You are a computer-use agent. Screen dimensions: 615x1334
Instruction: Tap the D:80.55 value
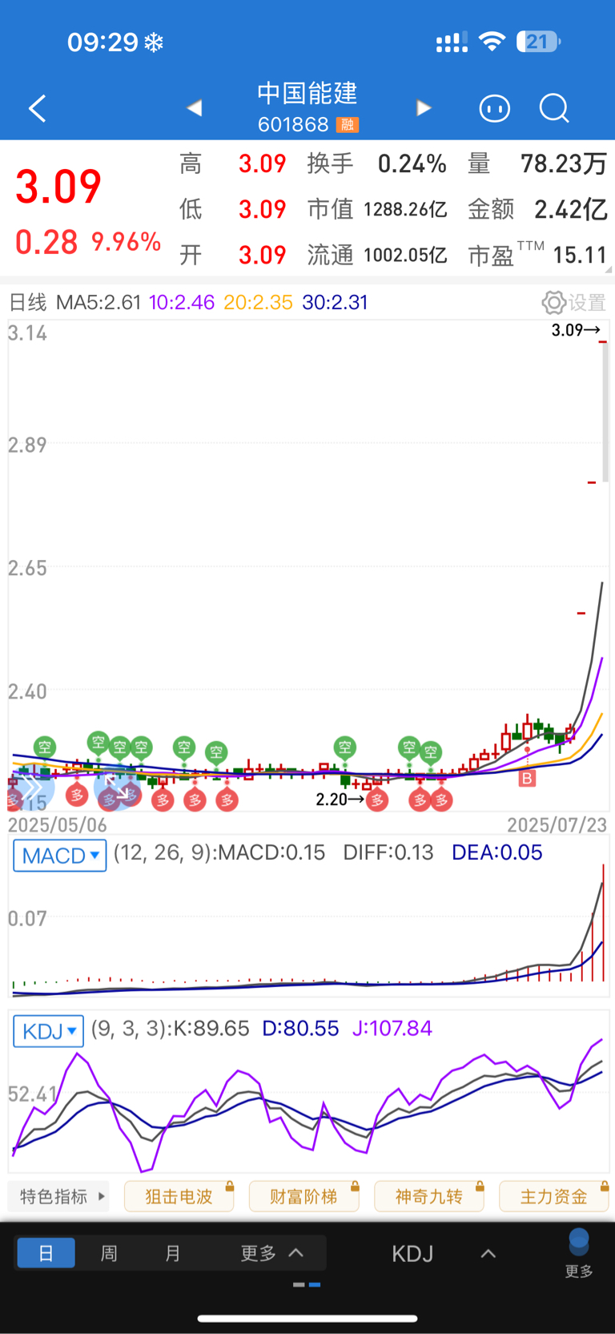point(300,1029)
